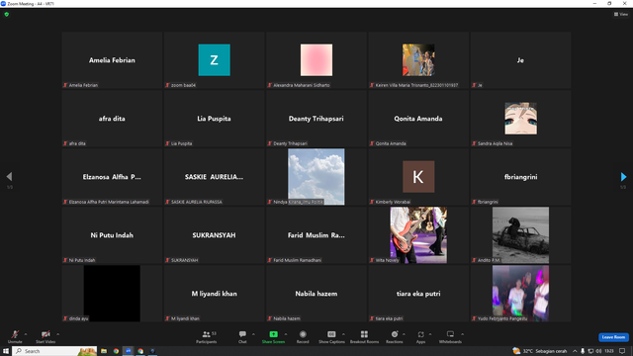Open the weather widget showing 32°C
This screenshot has height=356, width=633.
[540, 351]
